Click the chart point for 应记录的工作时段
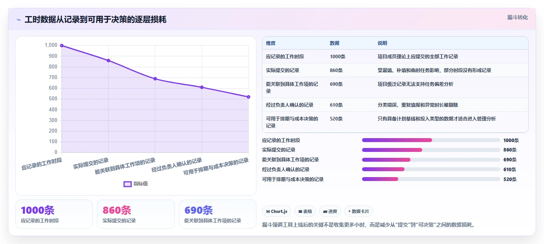Image resolution: width=544 pixels, height=244 pixels. pyautogui.click(x=62, y=46)
